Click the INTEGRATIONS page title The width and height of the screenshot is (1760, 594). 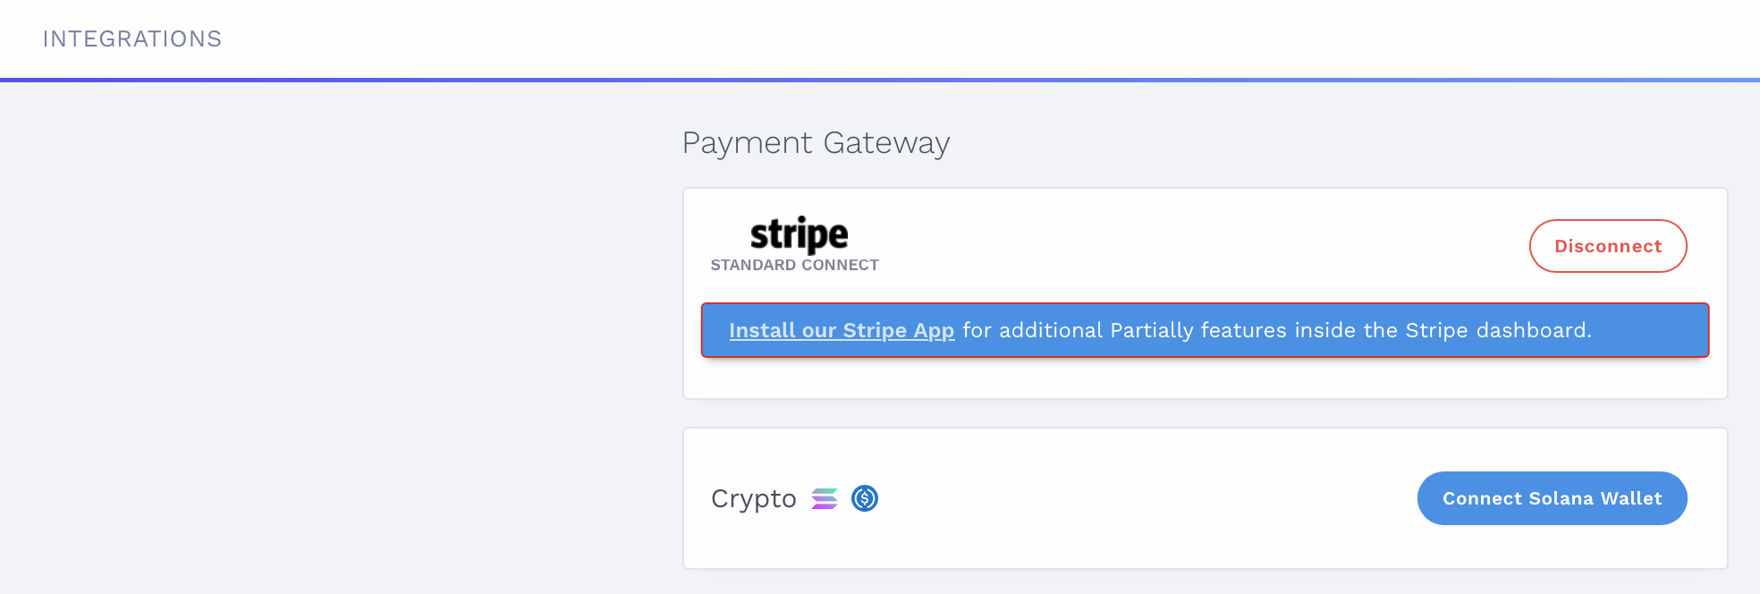(132, 38)
